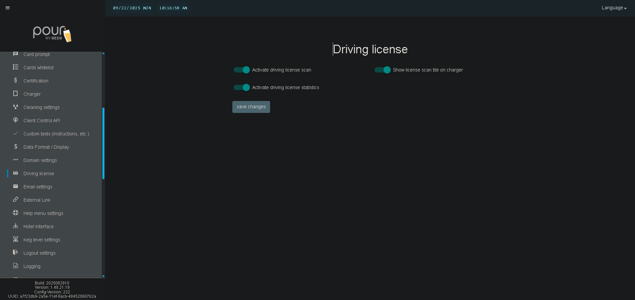Click the Email settings envelope icon

click(16, 186)
